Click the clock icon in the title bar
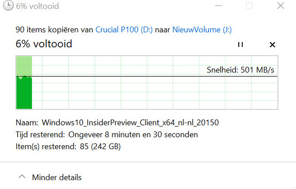 (8, 5)
